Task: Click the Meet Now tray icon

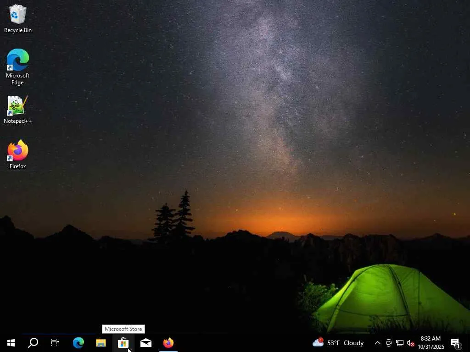Action: click(389, 343)
